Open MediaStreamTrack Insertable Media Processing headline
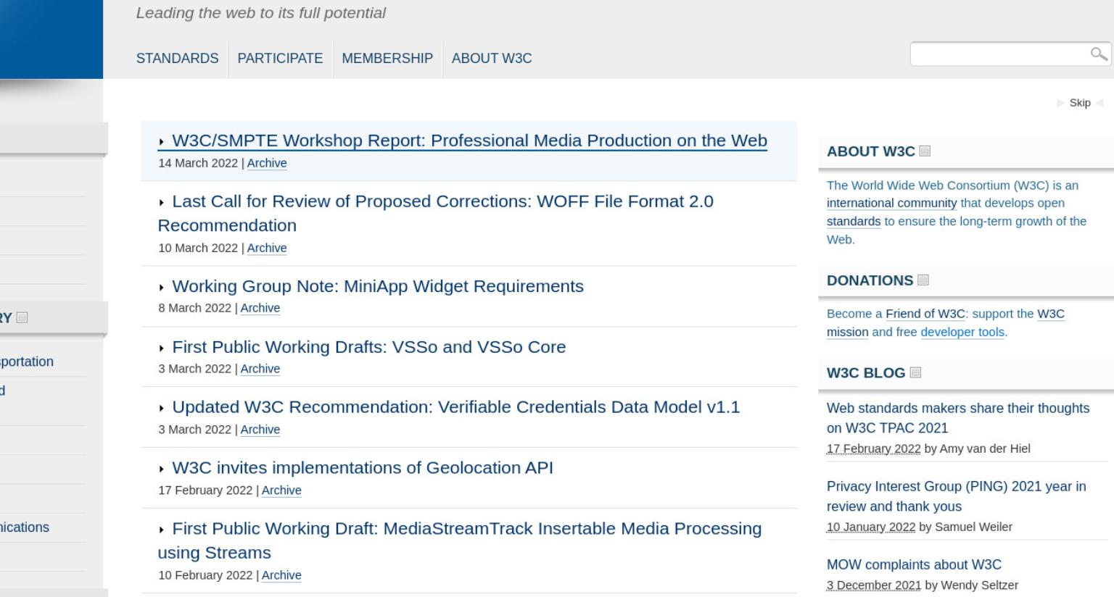Viewport: 1114px width, 597px height. pos(460,540)
